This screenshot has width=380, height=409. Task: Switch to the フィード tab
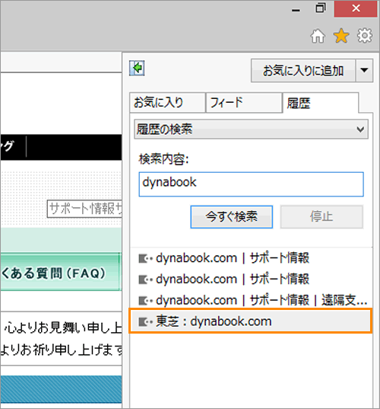tap(244, 103)
